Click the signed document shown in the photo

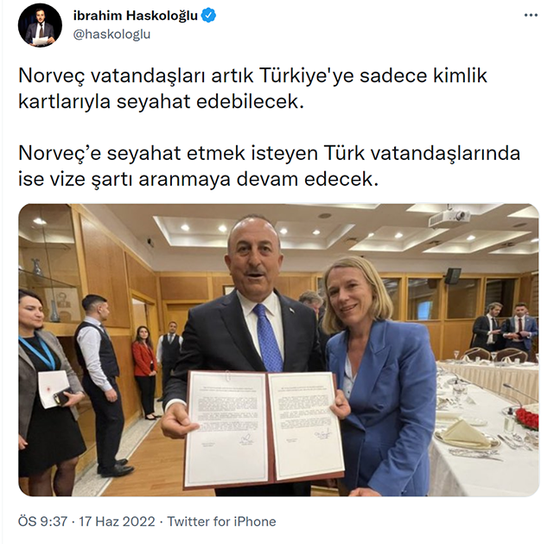click(264, 428)
